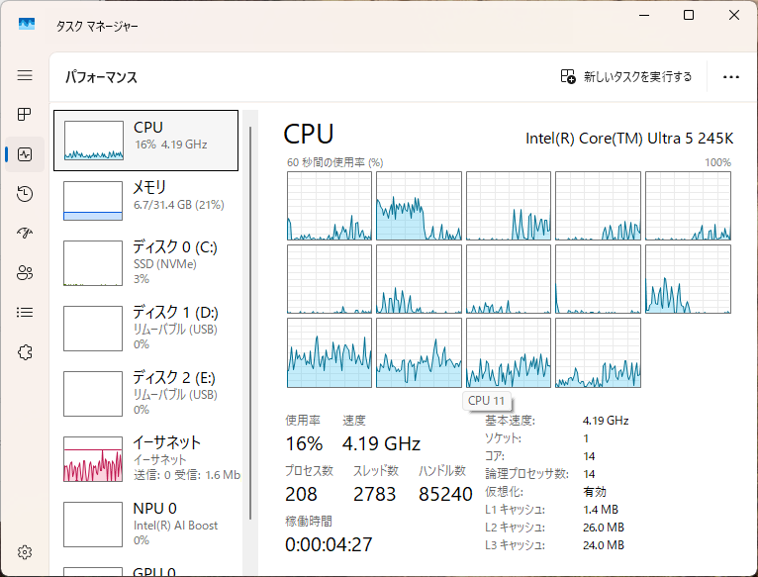Click the second core graph in the top row
The width and height of the screenshot is (758, 577).
pyautogui.click(x=419, y=206)
